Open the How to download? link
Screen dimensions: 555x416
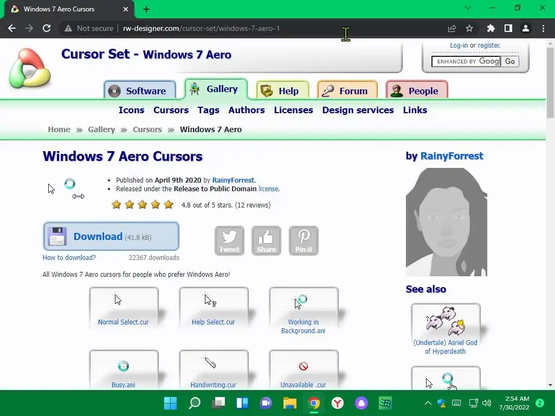coord(69,257)
